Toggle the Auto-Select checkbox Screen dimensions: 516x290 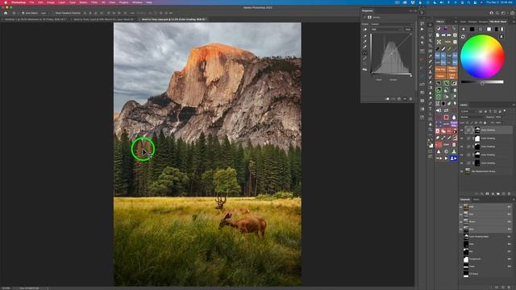point(23,13)
